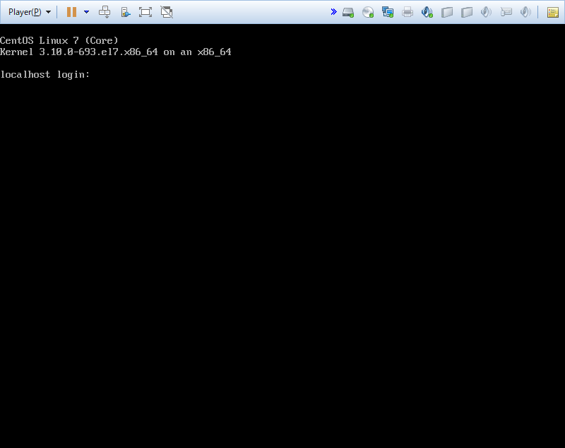Click the 'localhost login:' prompt

[x=45, y=75]
